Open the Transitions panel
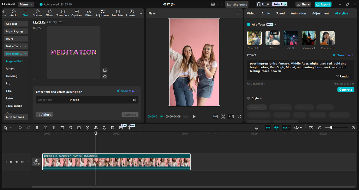The width and height of the screenshot is (359, 190). coord(63,13)
